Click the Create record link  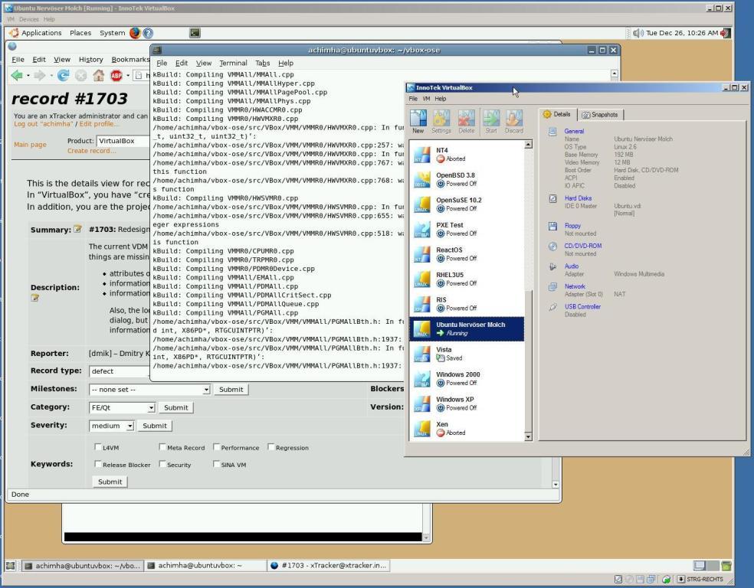(91, 150)
